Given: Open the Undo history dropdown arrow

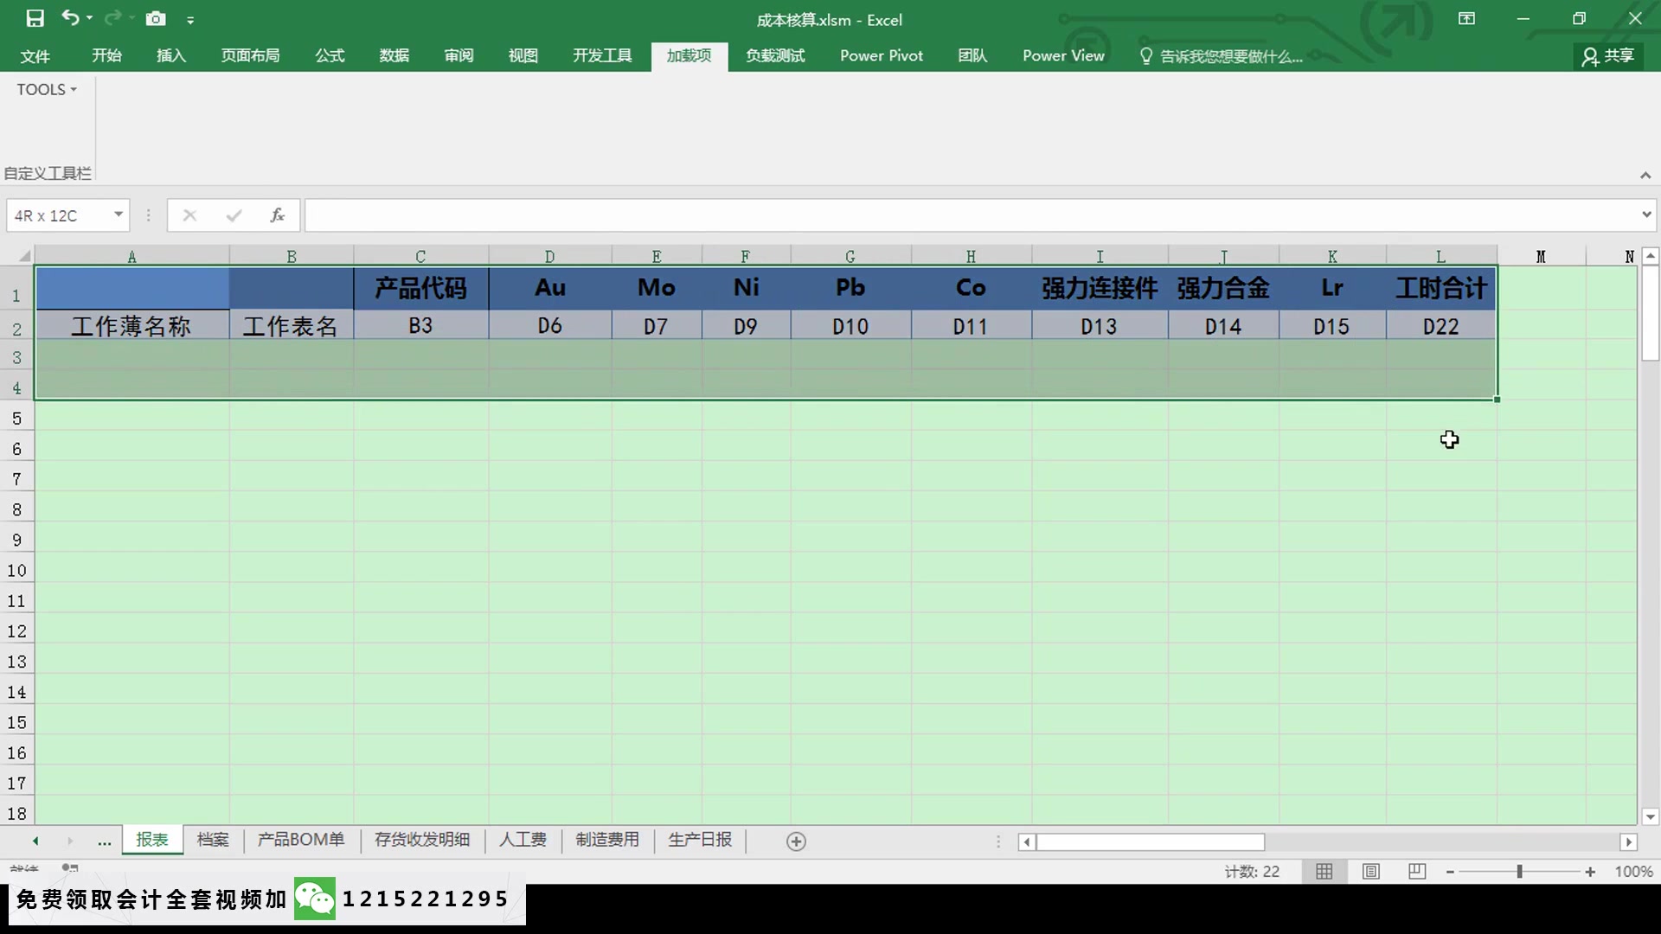Looking at the screenshot, I should (90, 18).
